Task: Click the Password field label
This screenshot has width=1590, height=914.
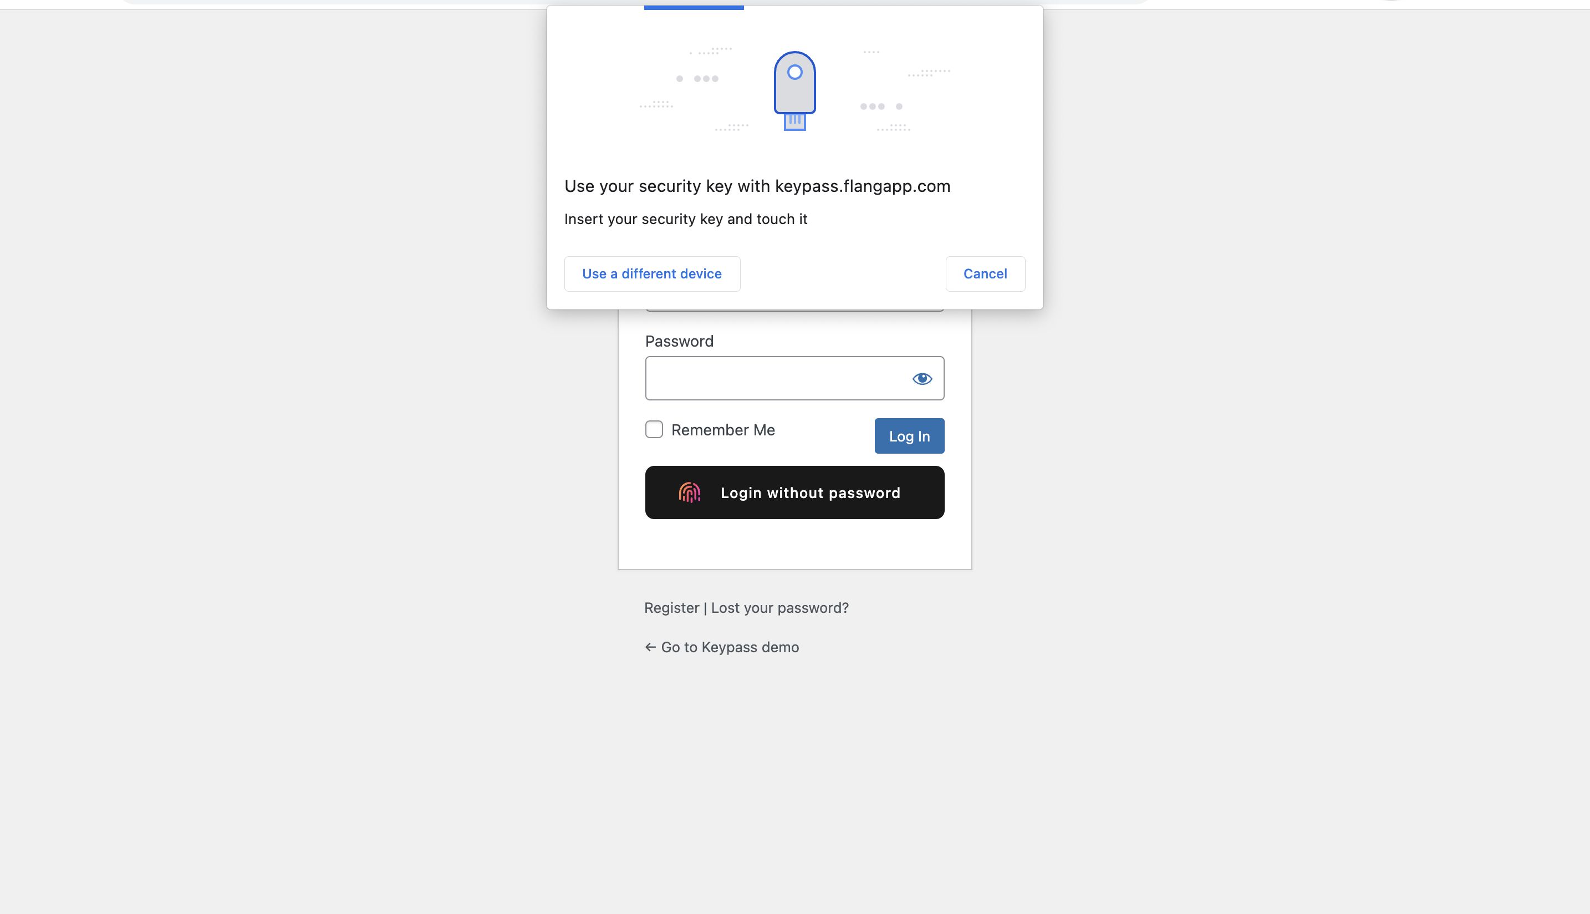Action: (680, 342)
